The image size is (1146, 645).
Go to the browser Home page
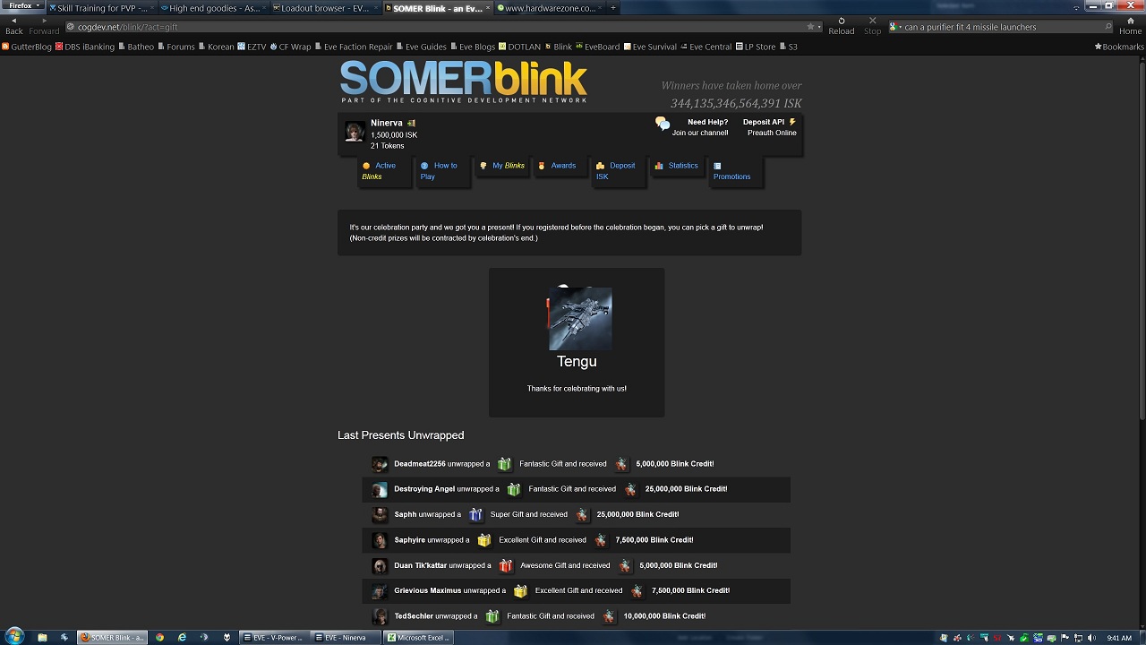coord(1130,25)
